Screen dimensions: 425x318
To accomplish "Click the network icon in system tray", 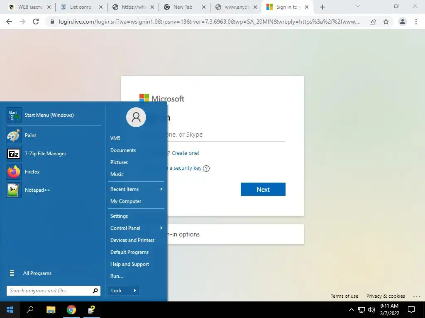I will (361, 310).
